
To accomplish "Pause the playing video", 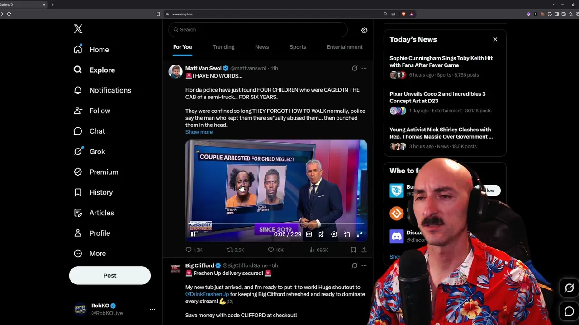I will [193, 234].
